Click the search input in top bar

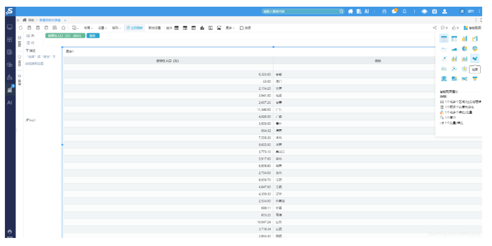click(x=303, y=11)
